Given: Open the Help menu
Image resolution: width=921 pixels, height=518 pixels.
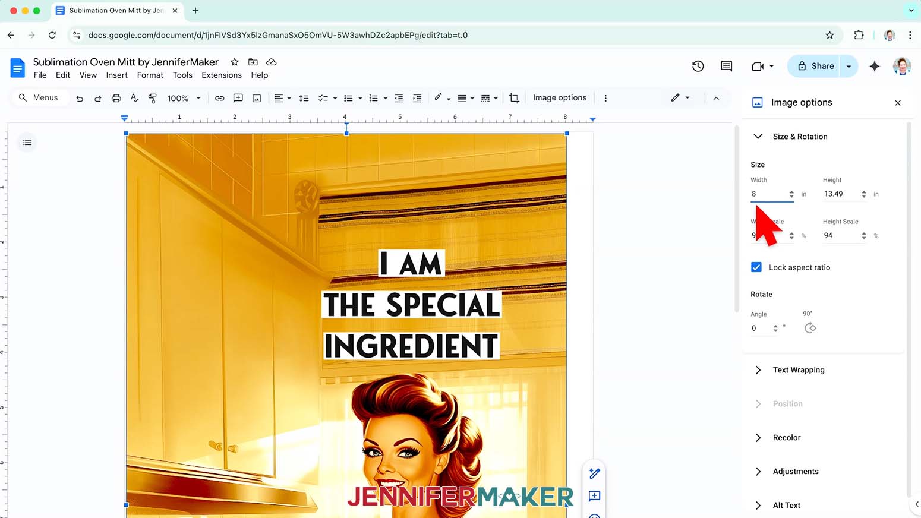Looking at the screenshot, I should coord(260,75).
